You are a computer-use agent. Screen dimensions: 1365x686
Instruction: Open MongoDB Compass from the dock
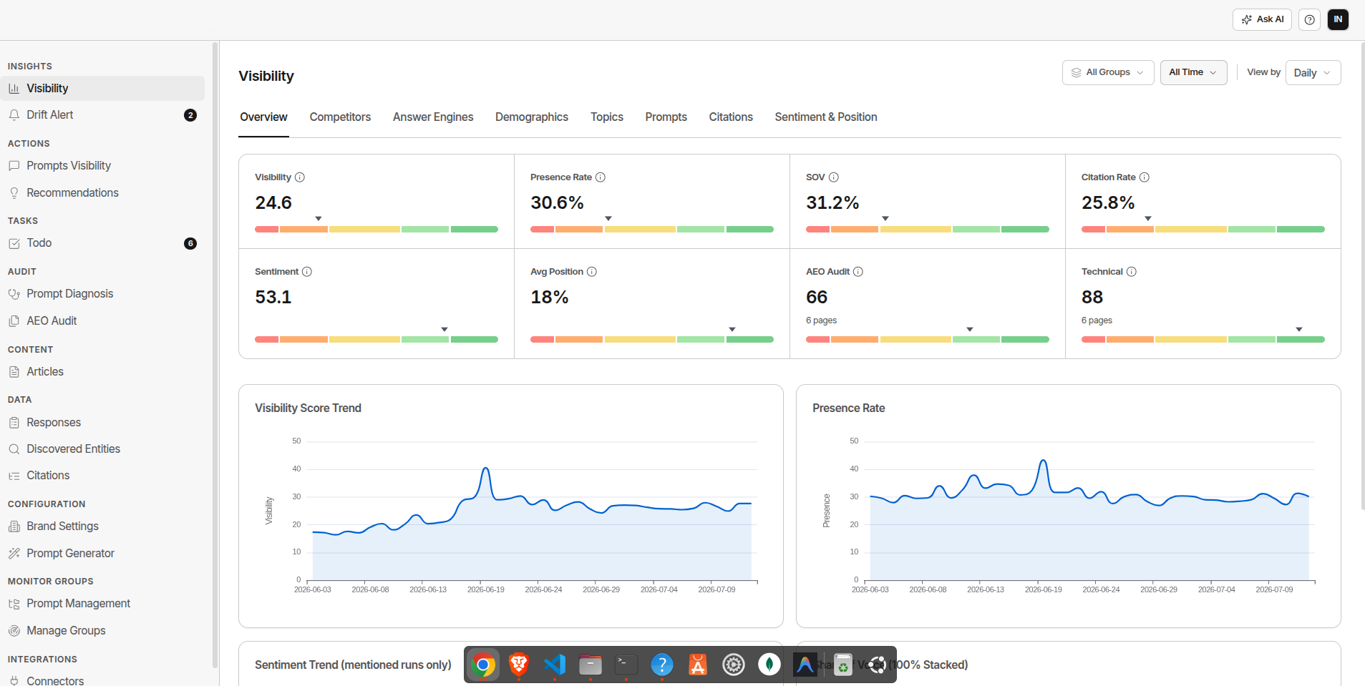pos(769,665)
